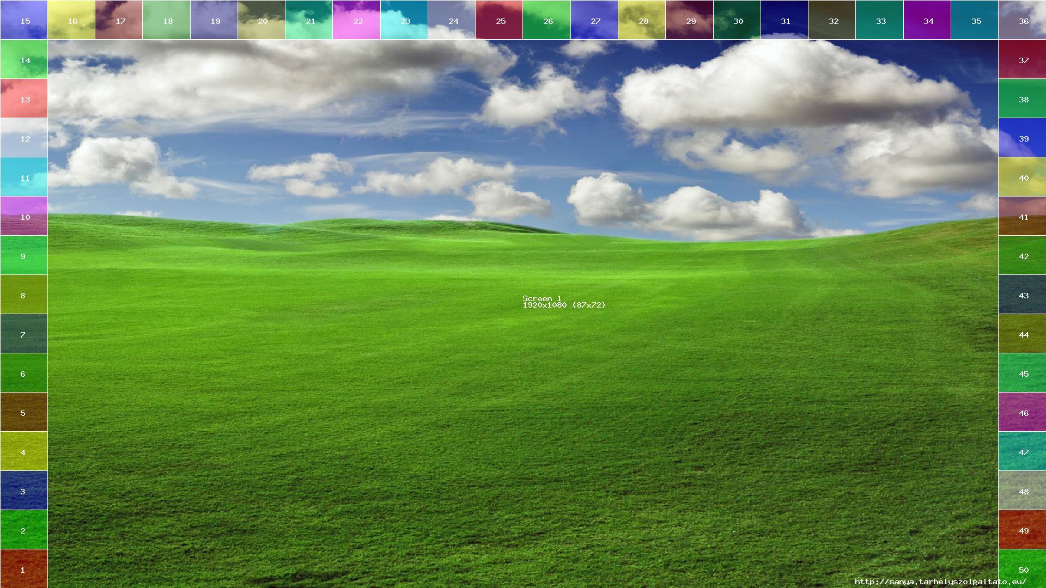Select the magenta zone 46
Image resolution: width=1046 pixels, height=588 pixels.
1022,412
